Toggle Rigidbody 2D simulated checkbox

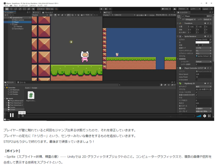pyautogui.click(x=196, y=92)
